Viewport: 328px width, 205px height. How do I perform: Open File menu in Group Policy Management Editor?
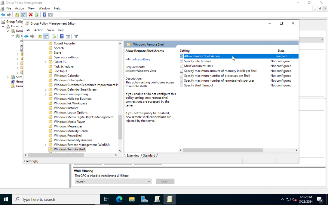[28, 30]
